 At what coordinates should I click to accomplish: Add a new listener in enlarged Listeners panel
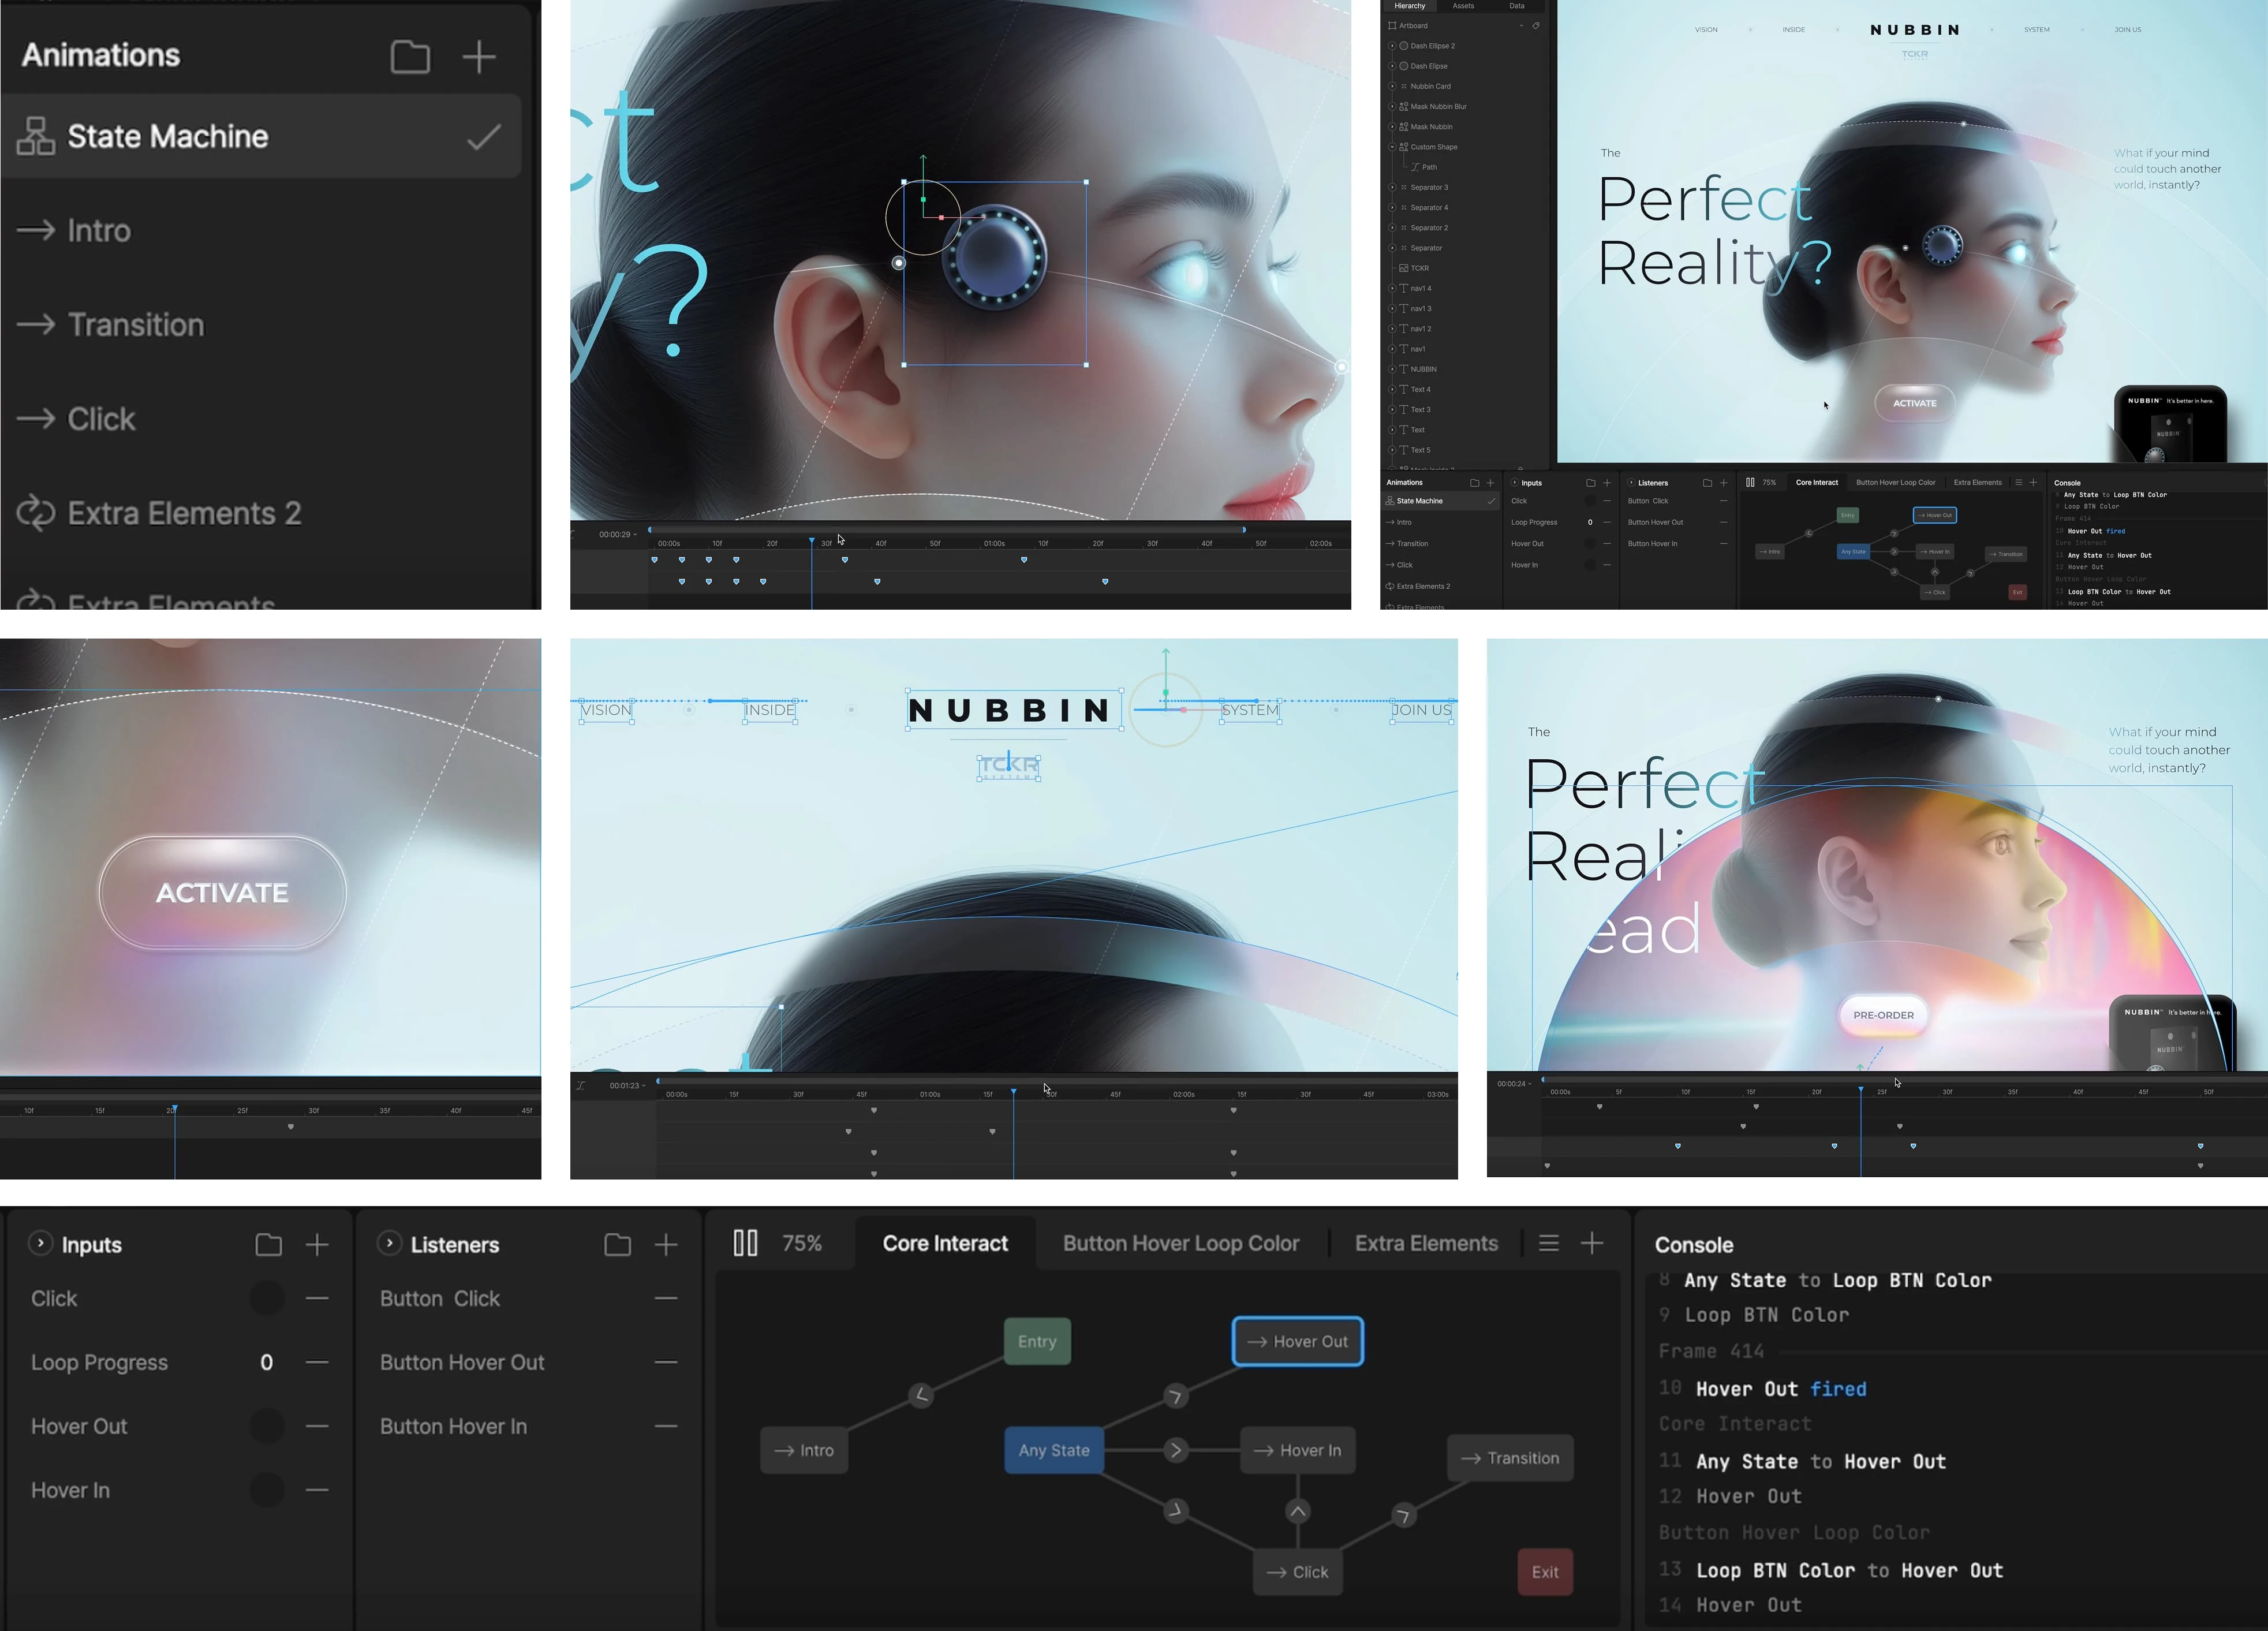click(x=666, y=1244)
